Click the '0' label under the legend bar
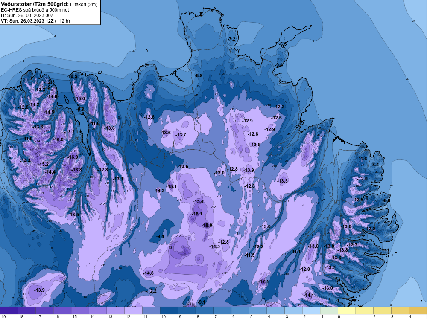Image resolution: width=427 pixels, height=319 pixels. (339, 316)
